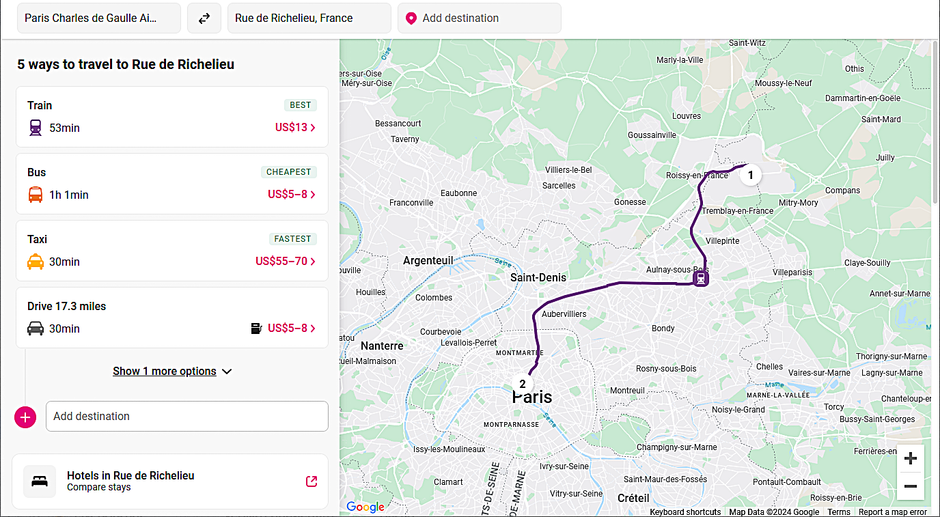The image size is (940, 517).
Task: Select Drive 17.3 miles card title
Action: pyautogui.click(x=67, y=306)
